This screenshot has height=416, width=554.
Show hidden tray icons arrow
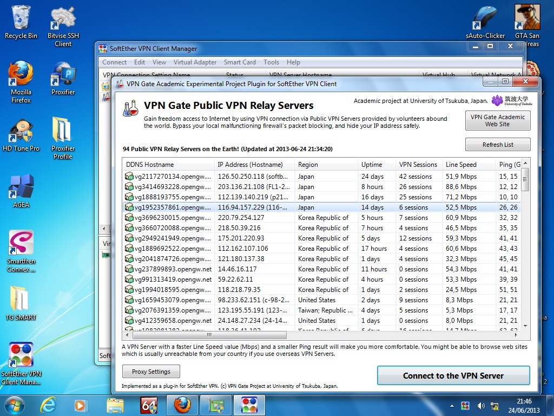tap(452, 406)
